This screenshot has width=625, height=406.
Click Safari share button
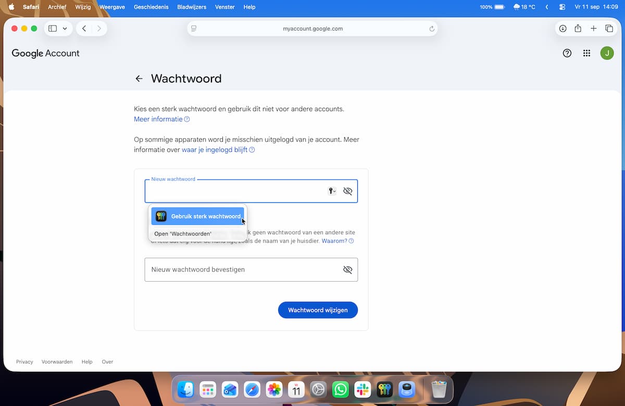coord(578,29)
